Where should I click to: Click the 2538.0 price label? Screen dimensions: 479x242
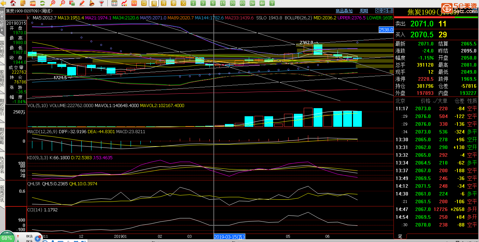tap(386, 30)
